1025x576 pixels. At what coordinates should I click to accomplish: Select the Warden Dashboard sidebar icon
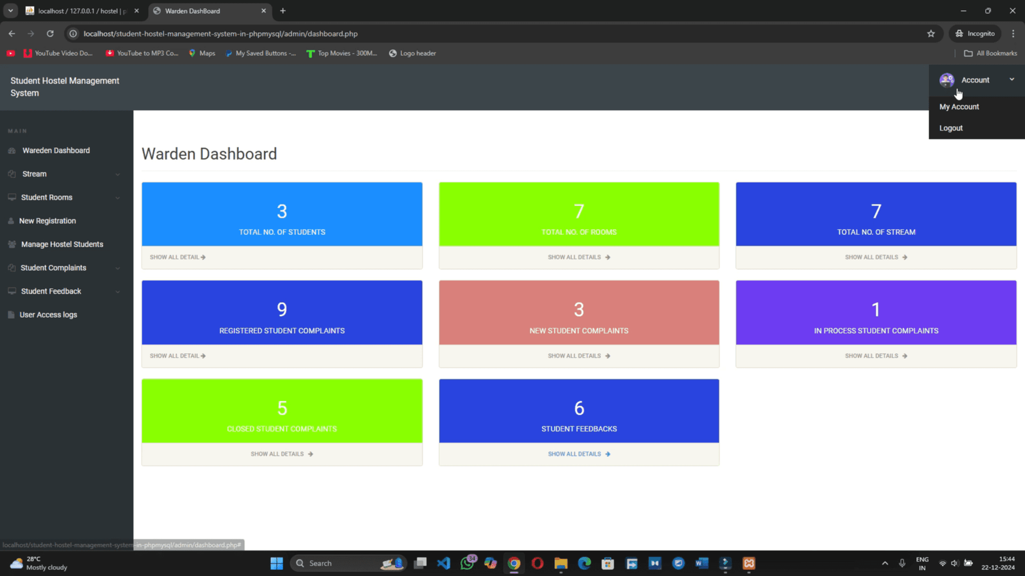(x=12, y=150)
